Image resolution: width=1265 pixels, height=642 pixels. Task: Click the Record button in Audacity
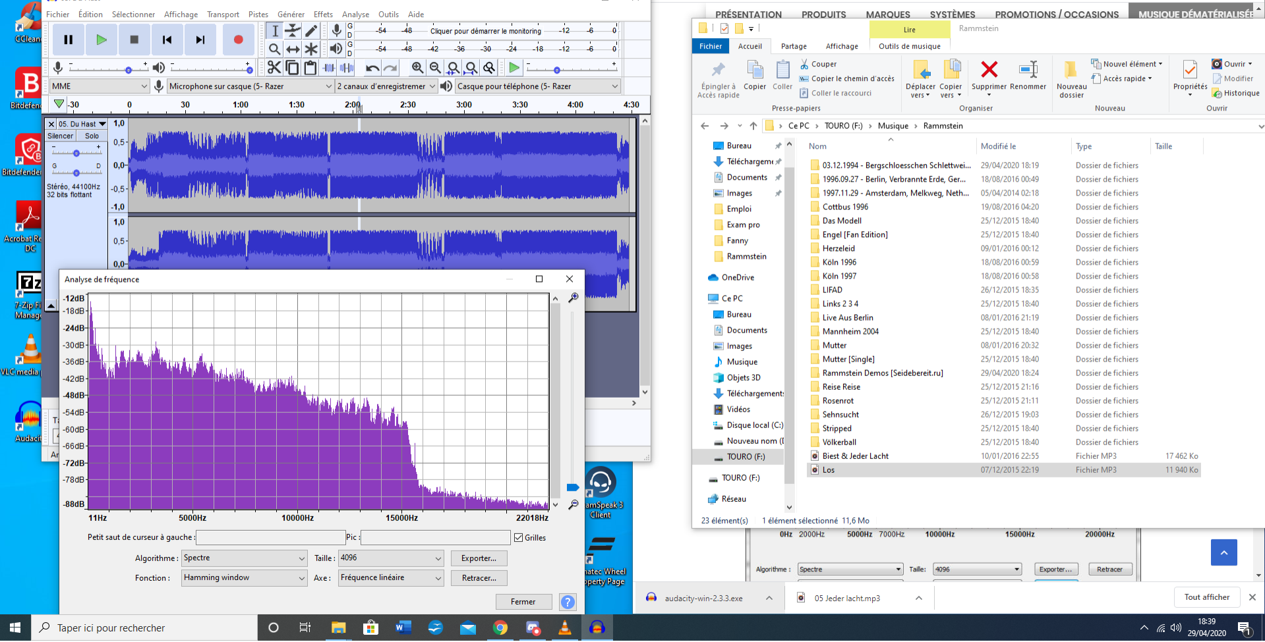238,40
